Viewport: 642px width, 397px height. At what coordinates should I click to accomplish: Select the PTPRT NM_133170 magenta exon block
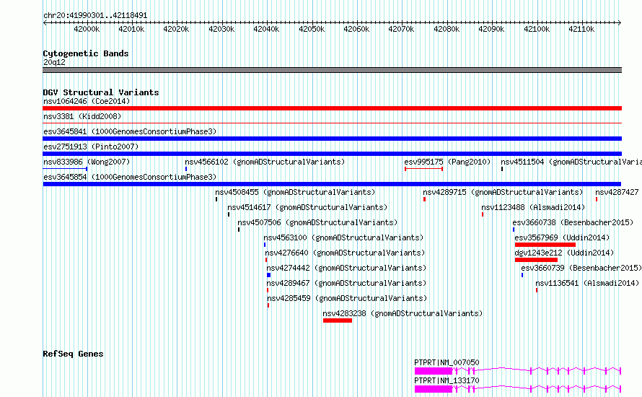434,389
